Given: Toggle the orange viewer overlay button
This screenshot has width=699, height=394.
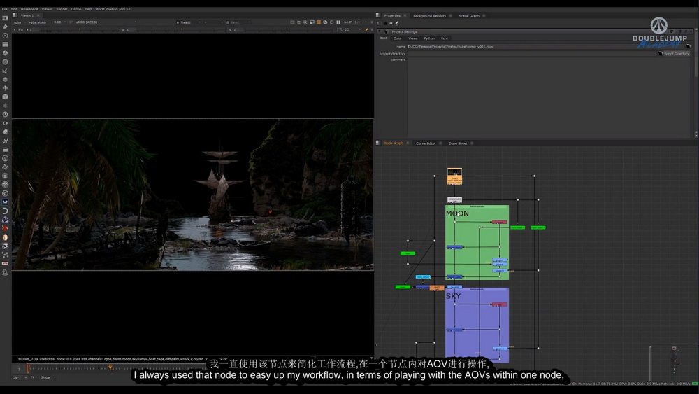Looking at the screenshot, I should (319, 22).
